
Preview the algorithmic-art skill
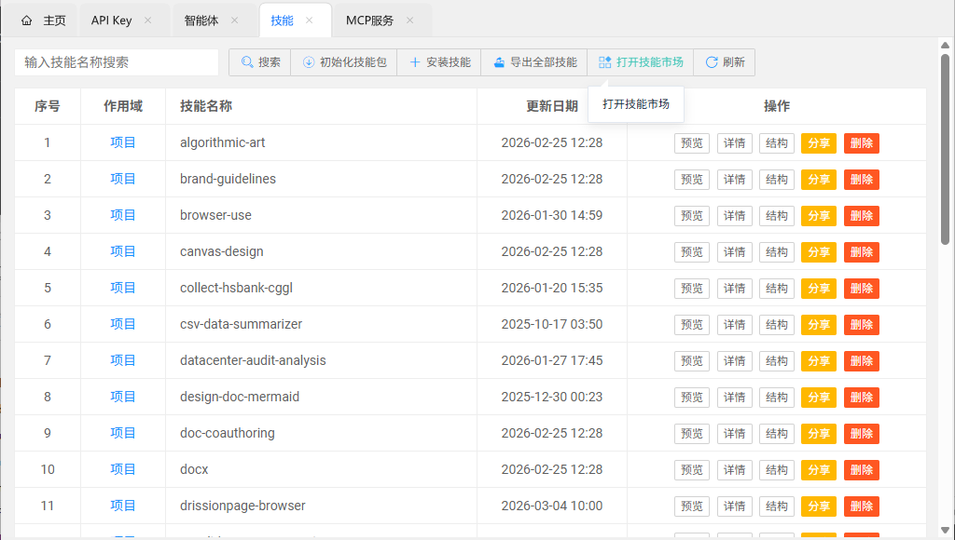pos(691,143)
